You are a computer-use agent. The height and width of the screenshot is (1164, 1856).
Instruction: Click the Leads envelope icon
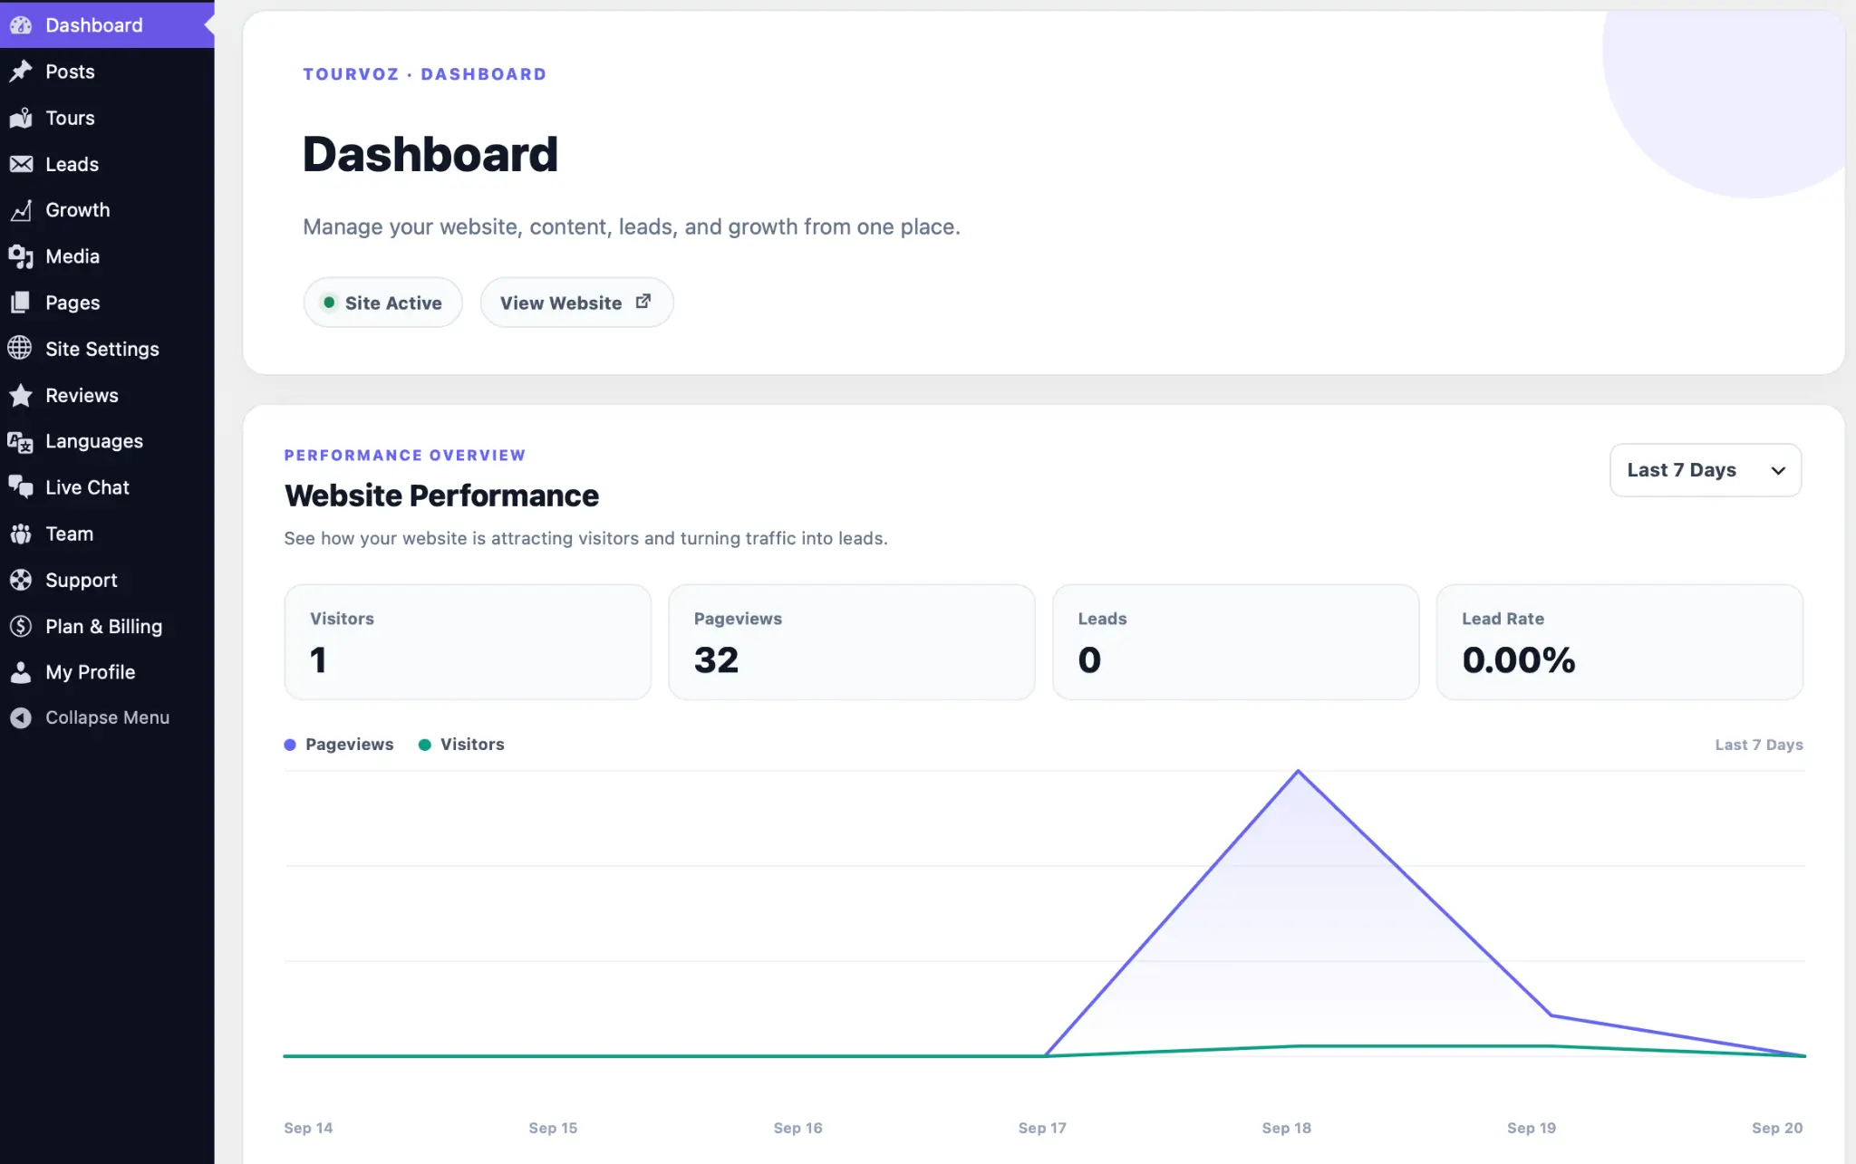click(21, 164)
